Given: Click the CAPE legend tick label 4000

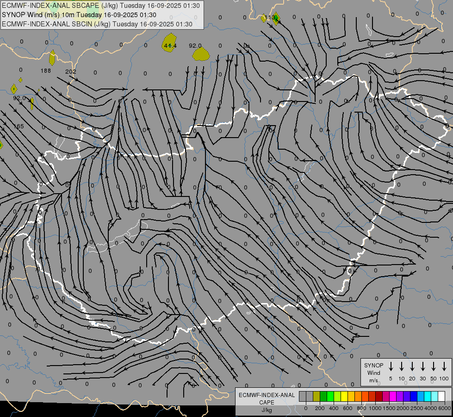Looking at the screenshot, I should point(431,408).
